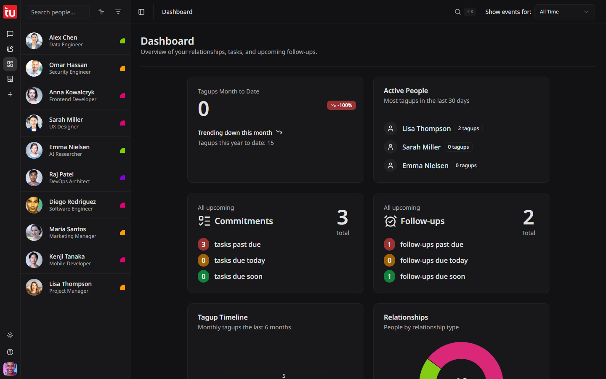Open the building organizations icon in sidebar
Image resolution: width=606 pixels, height=379 pixels.
point(10,79)
